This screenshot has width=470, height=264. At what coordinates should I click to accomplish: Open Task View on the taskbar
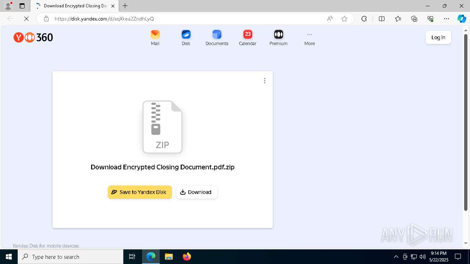[x=132, y=257]
